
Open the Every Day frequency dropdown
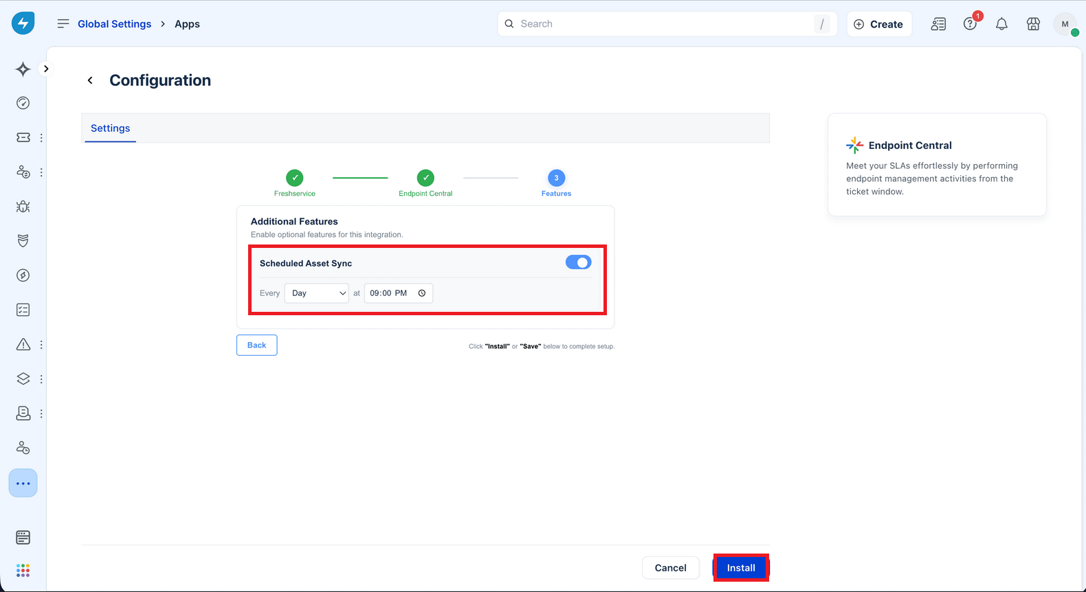click(317, 293)
